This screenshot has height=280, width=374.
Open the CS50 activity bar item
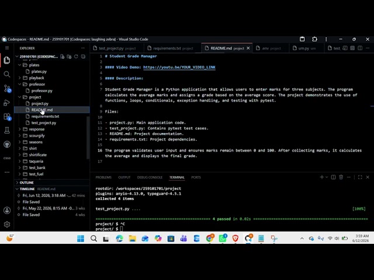7,158
